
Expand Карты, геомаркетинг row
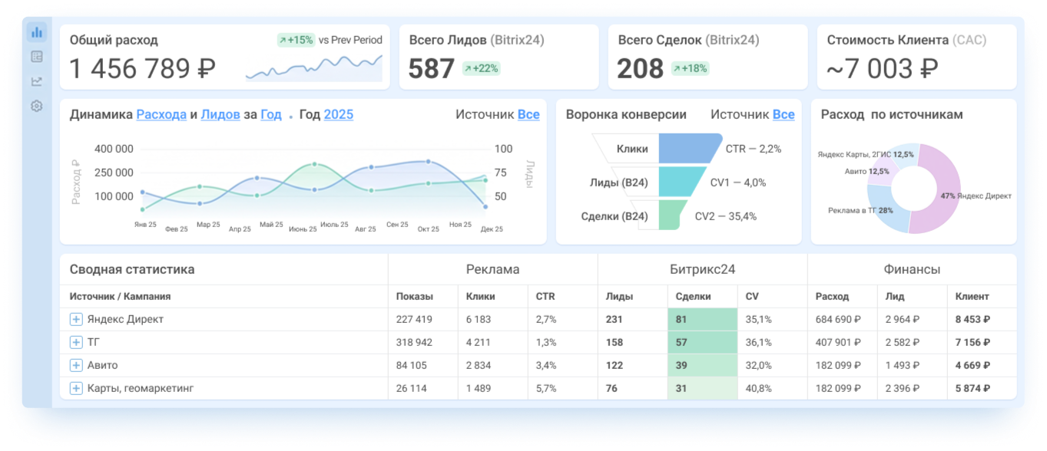click(76, 388)
